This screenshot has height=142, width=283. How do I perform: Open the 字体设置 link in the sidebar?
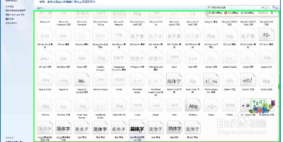click(x=10, y=6)
